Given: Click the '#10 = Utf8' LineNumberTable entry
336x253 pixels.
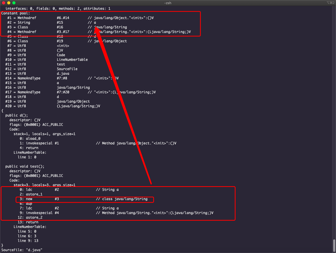Looking at the screenshot, I should point(47,60).
